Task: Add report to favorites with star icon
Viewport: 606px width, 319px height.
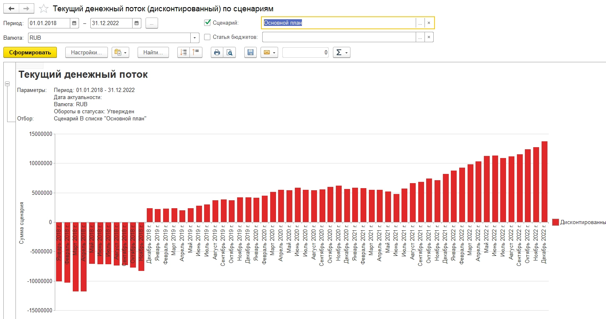Action: click(x=43, y=9)
